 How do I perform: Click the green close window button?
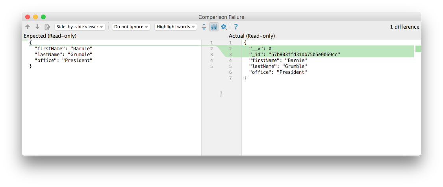pyautogui.click(x=43, y=17)
